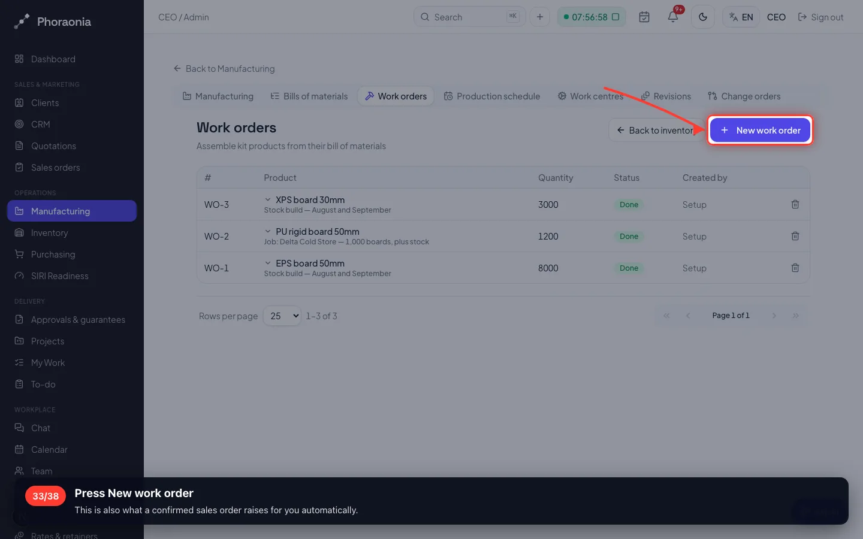Open Team page in sidebar
This screenshot has width=863, height=539.
72,471
